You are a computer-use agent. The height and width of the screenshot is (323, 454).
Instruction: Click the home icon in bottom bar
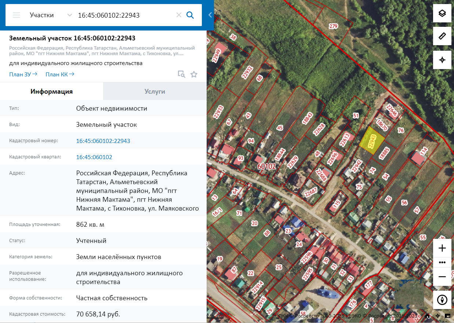428,316
